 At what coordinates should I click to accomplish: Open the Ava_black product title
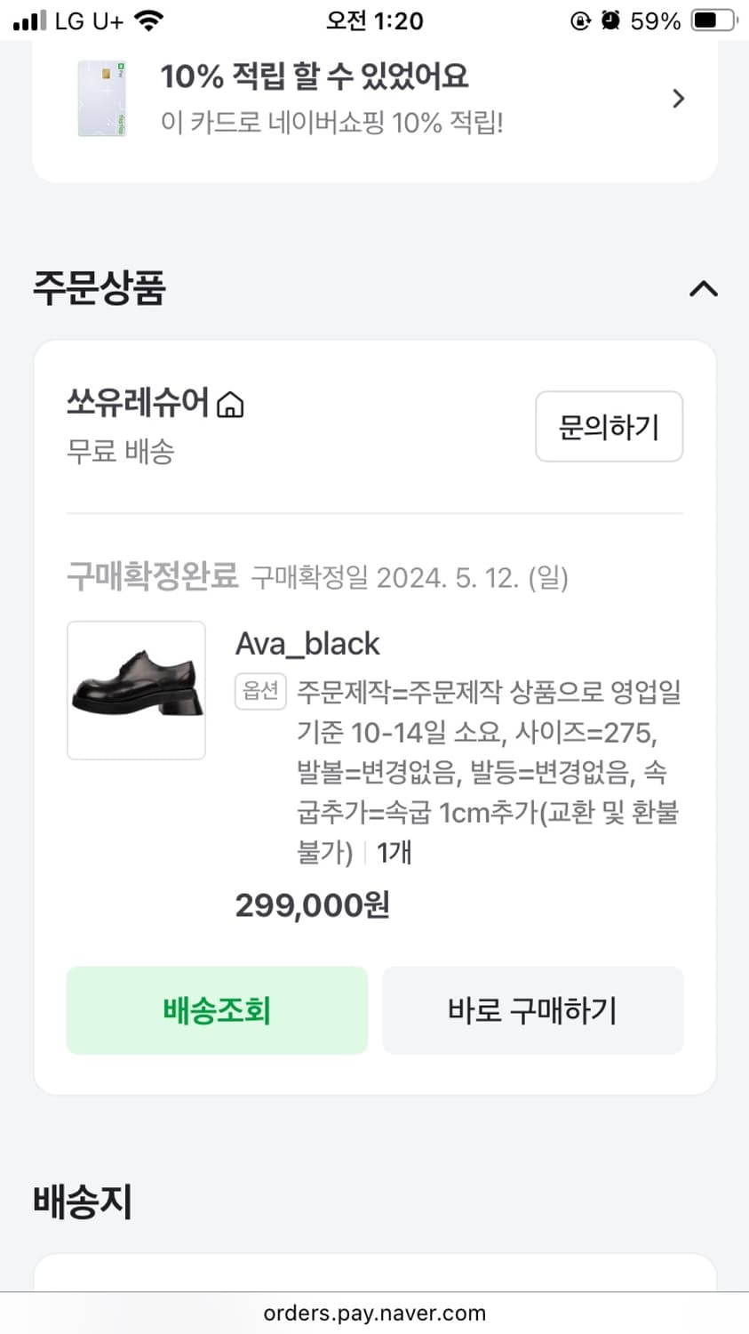pyautogui.click(x=307, y=643)
